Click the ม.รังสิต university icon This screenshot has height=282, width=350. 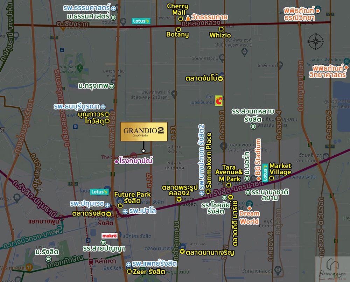[x=48, y=259]
